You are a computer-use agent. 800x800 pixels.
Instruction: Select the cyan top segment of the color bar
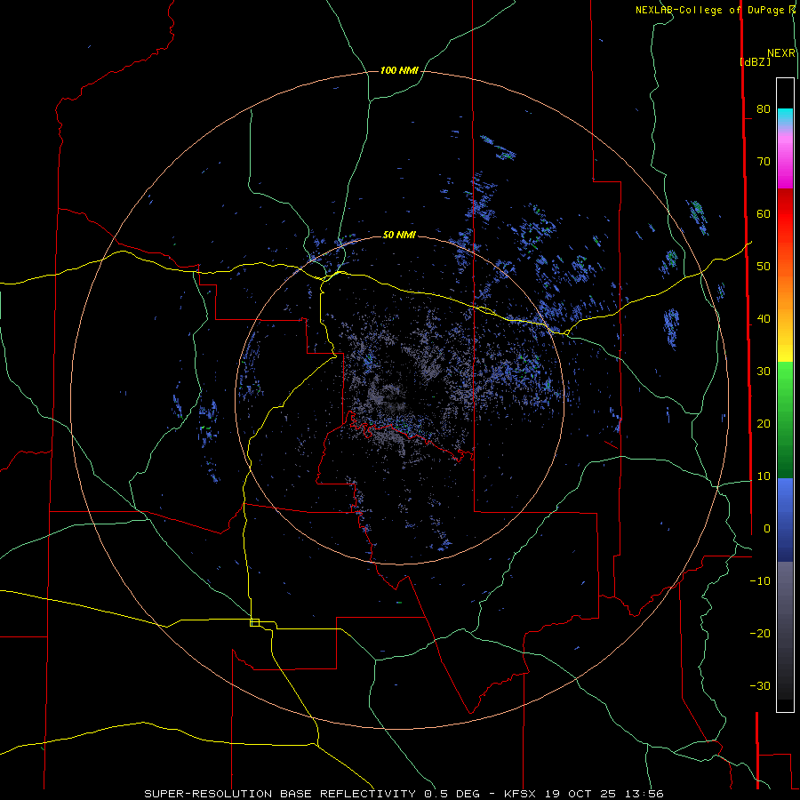click(785, 117)
